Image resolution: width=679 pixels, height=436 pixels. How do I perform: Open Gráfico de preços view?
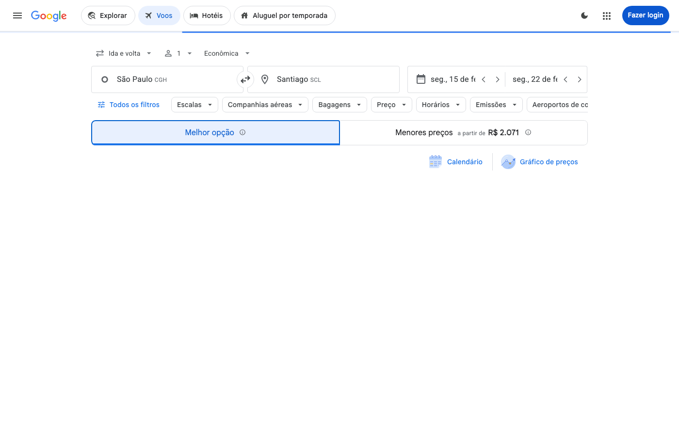(x=539, y=162)
